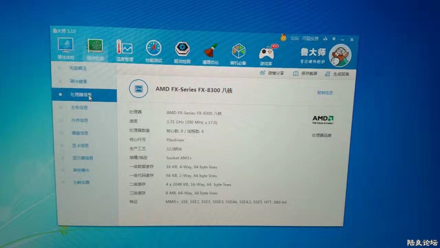This screenshot has height=248, width=440.
Task: Open the 游戏库 gamepad icon
Action: tap(266, 53)
